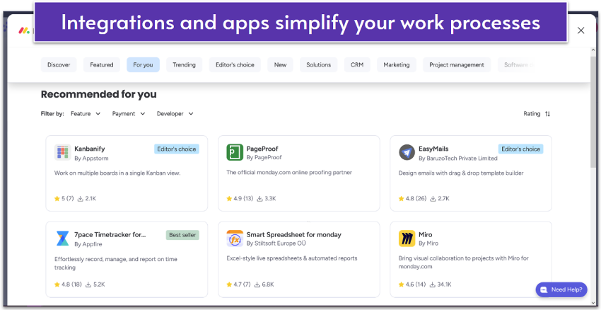Screen dimensions: 601x310
Task: Expand the Payment filter dropdown
Action: pos(129,114)
